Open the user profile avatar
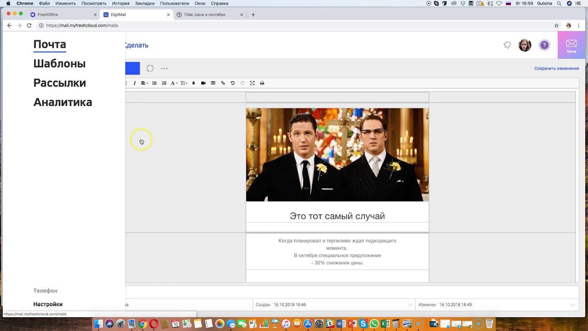The height and width of the screenshot is (331, 588). (525, 45)
